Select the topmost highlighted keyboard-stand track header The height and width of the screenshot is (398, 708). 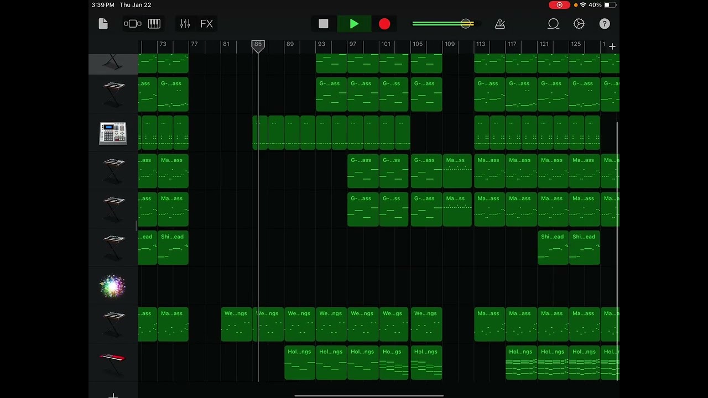pyautogui.click(x=113, y=64)
